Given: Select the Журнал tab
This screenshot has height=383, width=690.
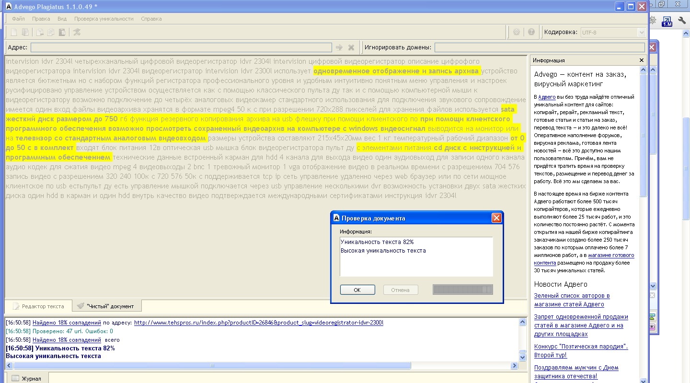Looking at the screenshot, I should [x=26, y=378].
